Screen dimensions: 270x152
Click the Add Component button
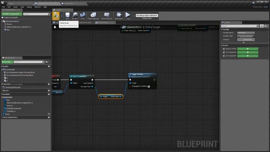point(12,14)
